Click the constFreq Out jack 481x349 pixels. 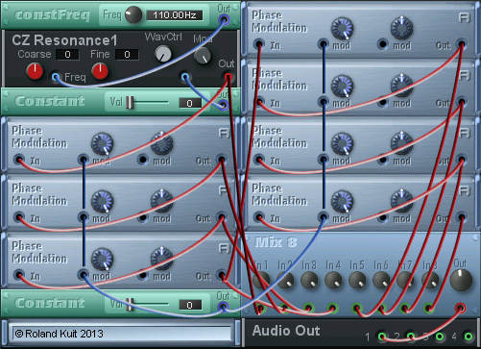pos(224,20)
